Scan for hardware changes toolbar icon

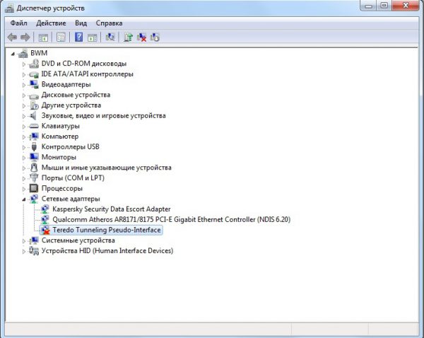pyautogui.click(x=110, y=37)
